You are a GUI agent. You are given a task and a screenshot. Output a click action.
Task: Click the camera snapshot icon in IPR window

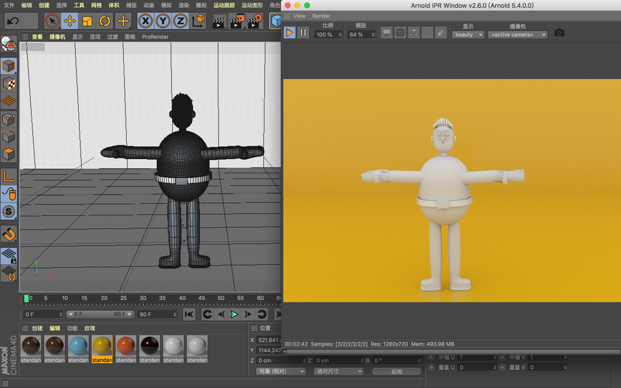click(559, 32)
